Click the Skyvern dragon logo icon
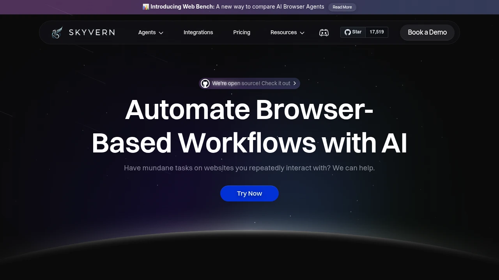The height and width of the screenshot is (280, 499). pyautogui.click(x=57, y=33)
